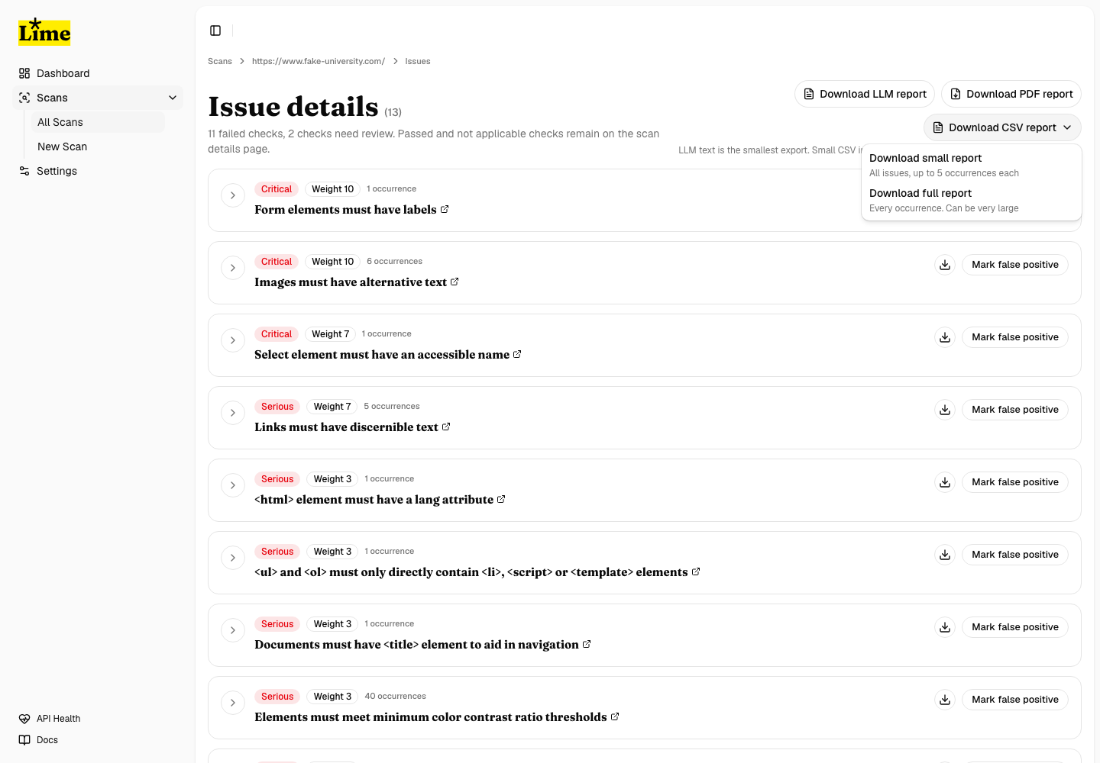Go to Scans breadcrumb link
This screenshot has width=1100, height=763.
click(220, 61)
